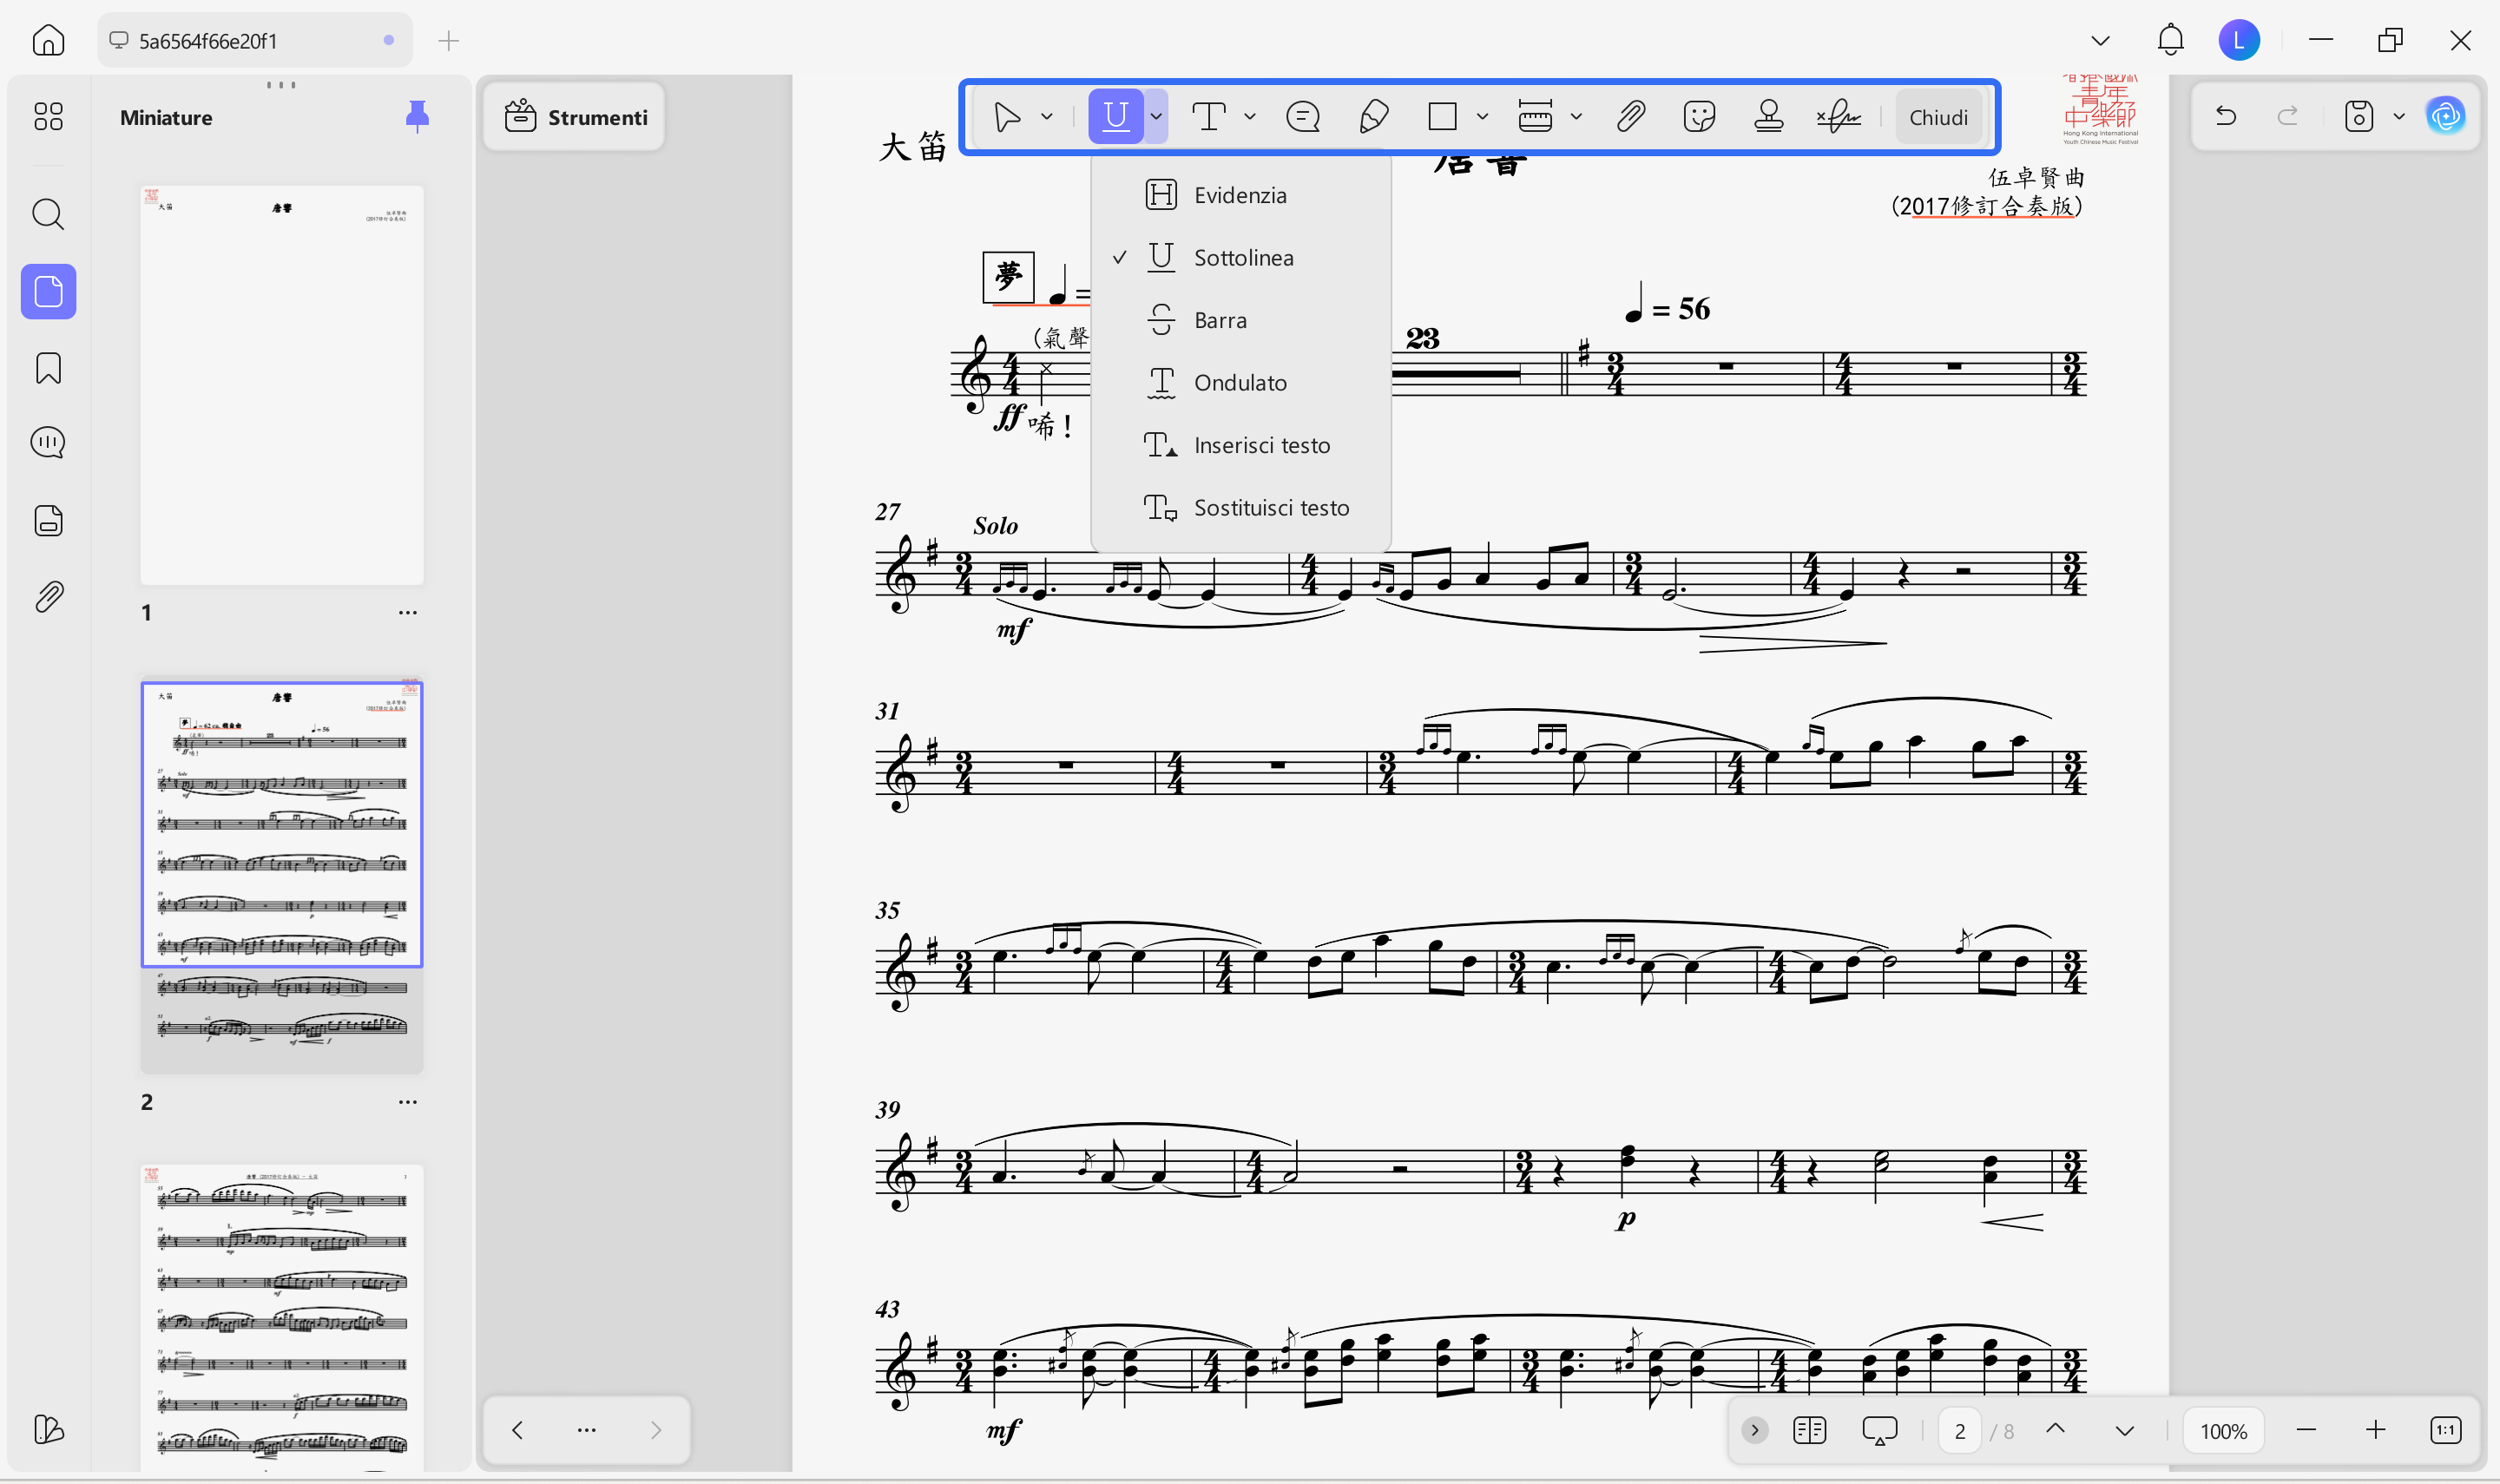Zoom out with minus button
This screenshot has width=2500, height=1484.
[x=2306, y=1430]
